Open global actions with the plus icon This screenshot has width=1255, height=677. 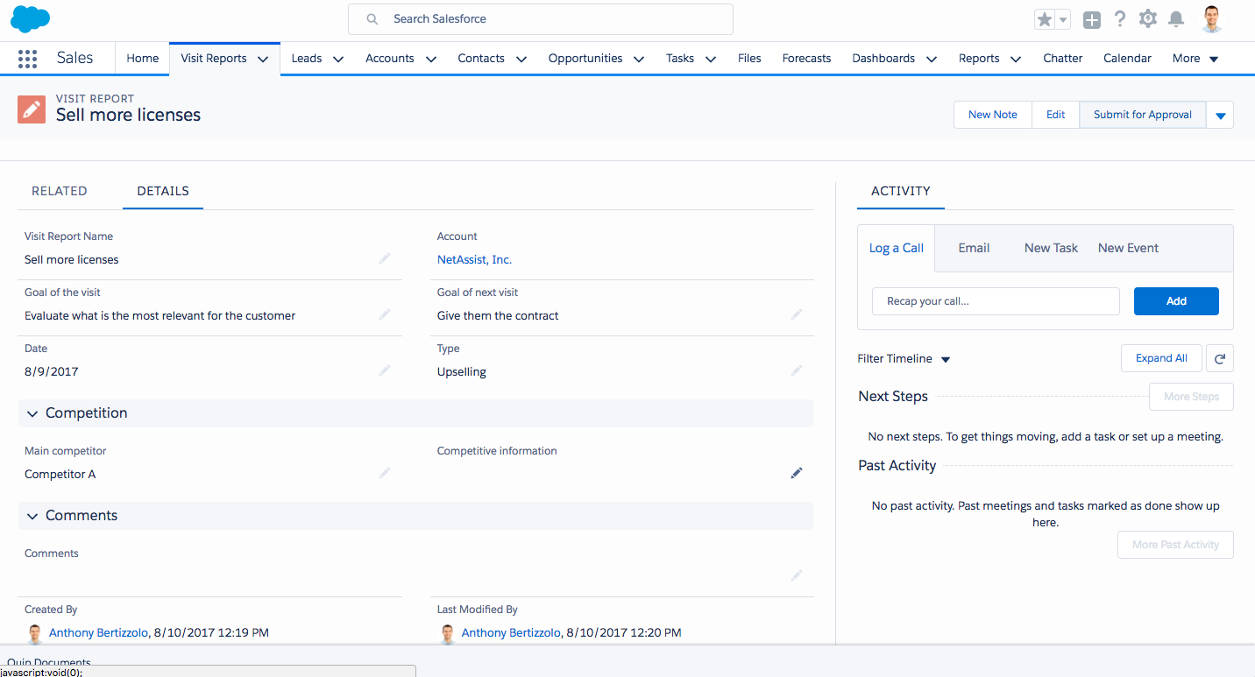(1091, 18)
